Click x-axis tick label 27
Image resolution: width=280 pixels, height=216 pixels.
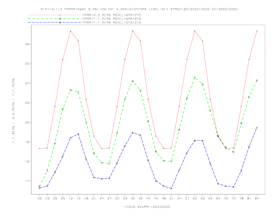click(109, 198)
